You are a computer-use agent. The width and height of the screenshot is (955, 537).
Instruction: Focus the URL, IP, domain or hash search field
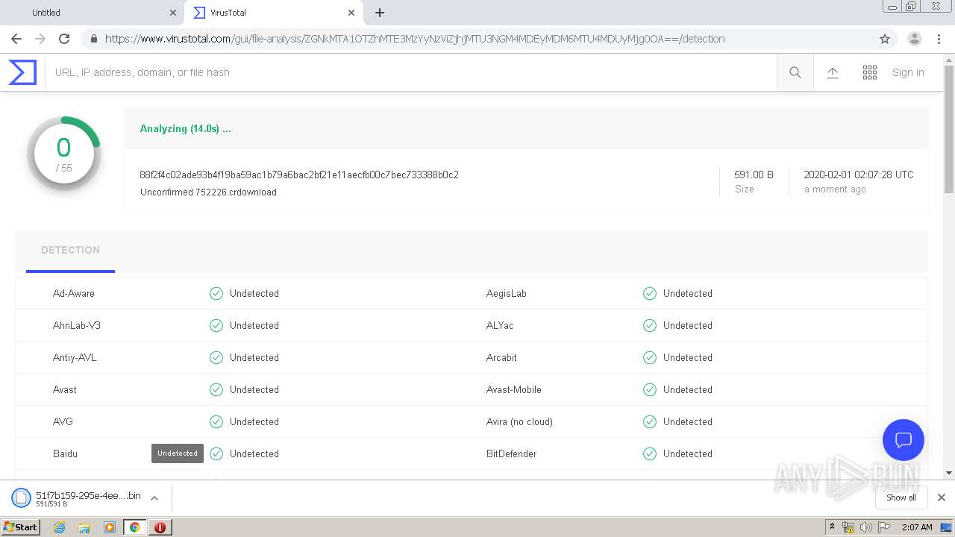point(411,72)
